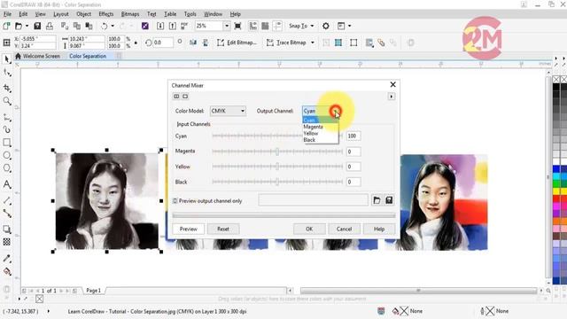Viewport: 567px width, 319px height.
Task: Click the save preset disk icon in Channel Mixer
Action: pyautogui.click(x=389, y=200)
